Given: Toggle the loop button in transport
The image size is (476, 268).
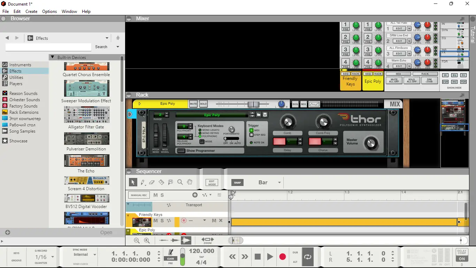Looking at the screenshot, I should 308,257.
